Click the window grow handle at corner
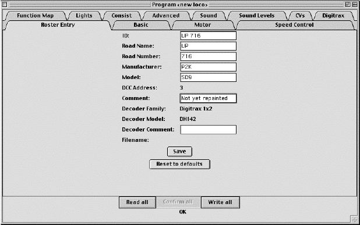Viewport: 360px width, 225px height. tap(354, 219)
